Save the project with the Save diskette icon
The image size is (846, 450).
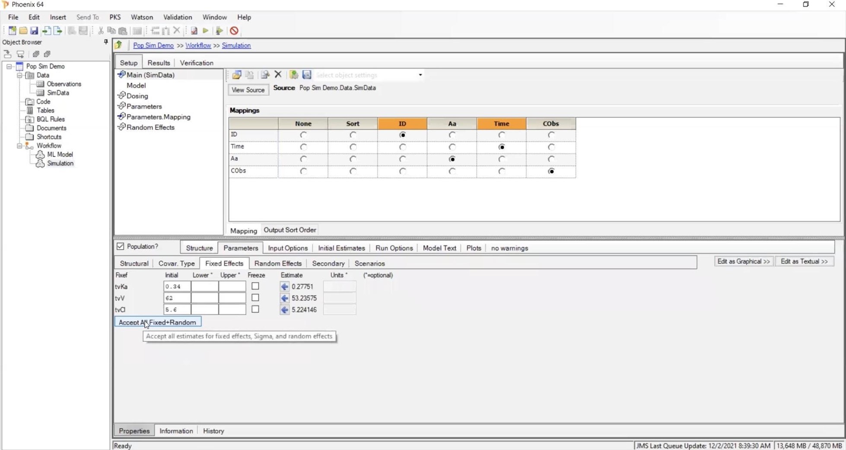click(34, 31)
